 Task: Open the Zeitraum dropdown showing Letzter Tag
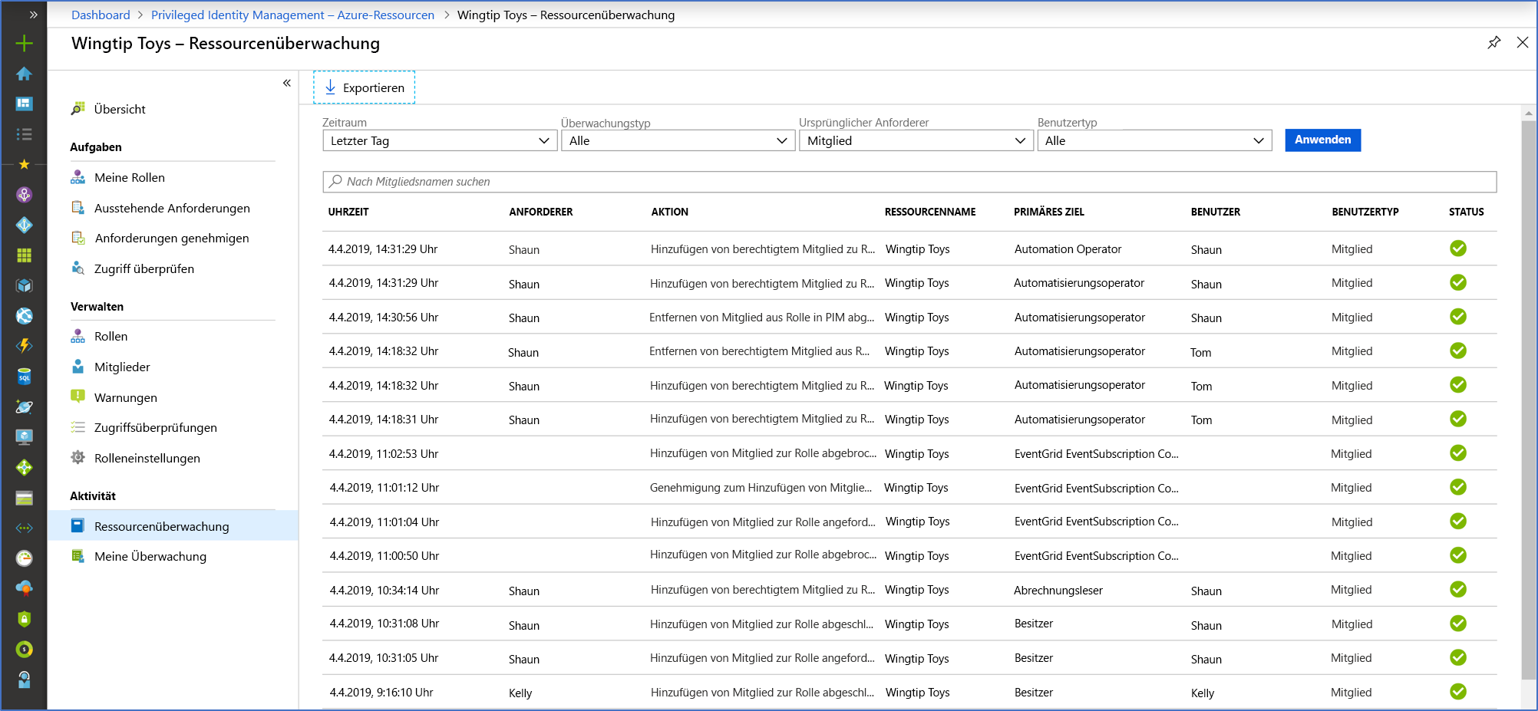[440, 140]
